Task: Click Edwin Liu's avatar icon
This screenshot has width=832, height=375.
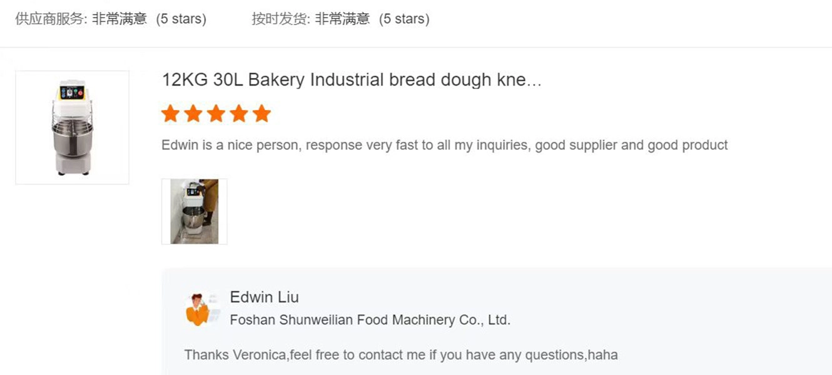Action: pos(199,309)
